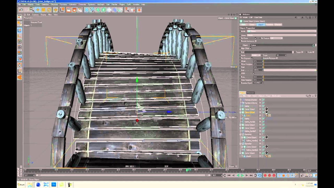This screenshot has width=334, height=188.
Task: Select the Random Effector object
Action: [250, 103]
